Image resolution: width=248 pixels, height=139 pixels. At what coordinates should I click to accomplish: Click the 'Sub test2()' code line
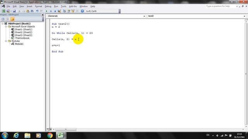pos(60,24)
